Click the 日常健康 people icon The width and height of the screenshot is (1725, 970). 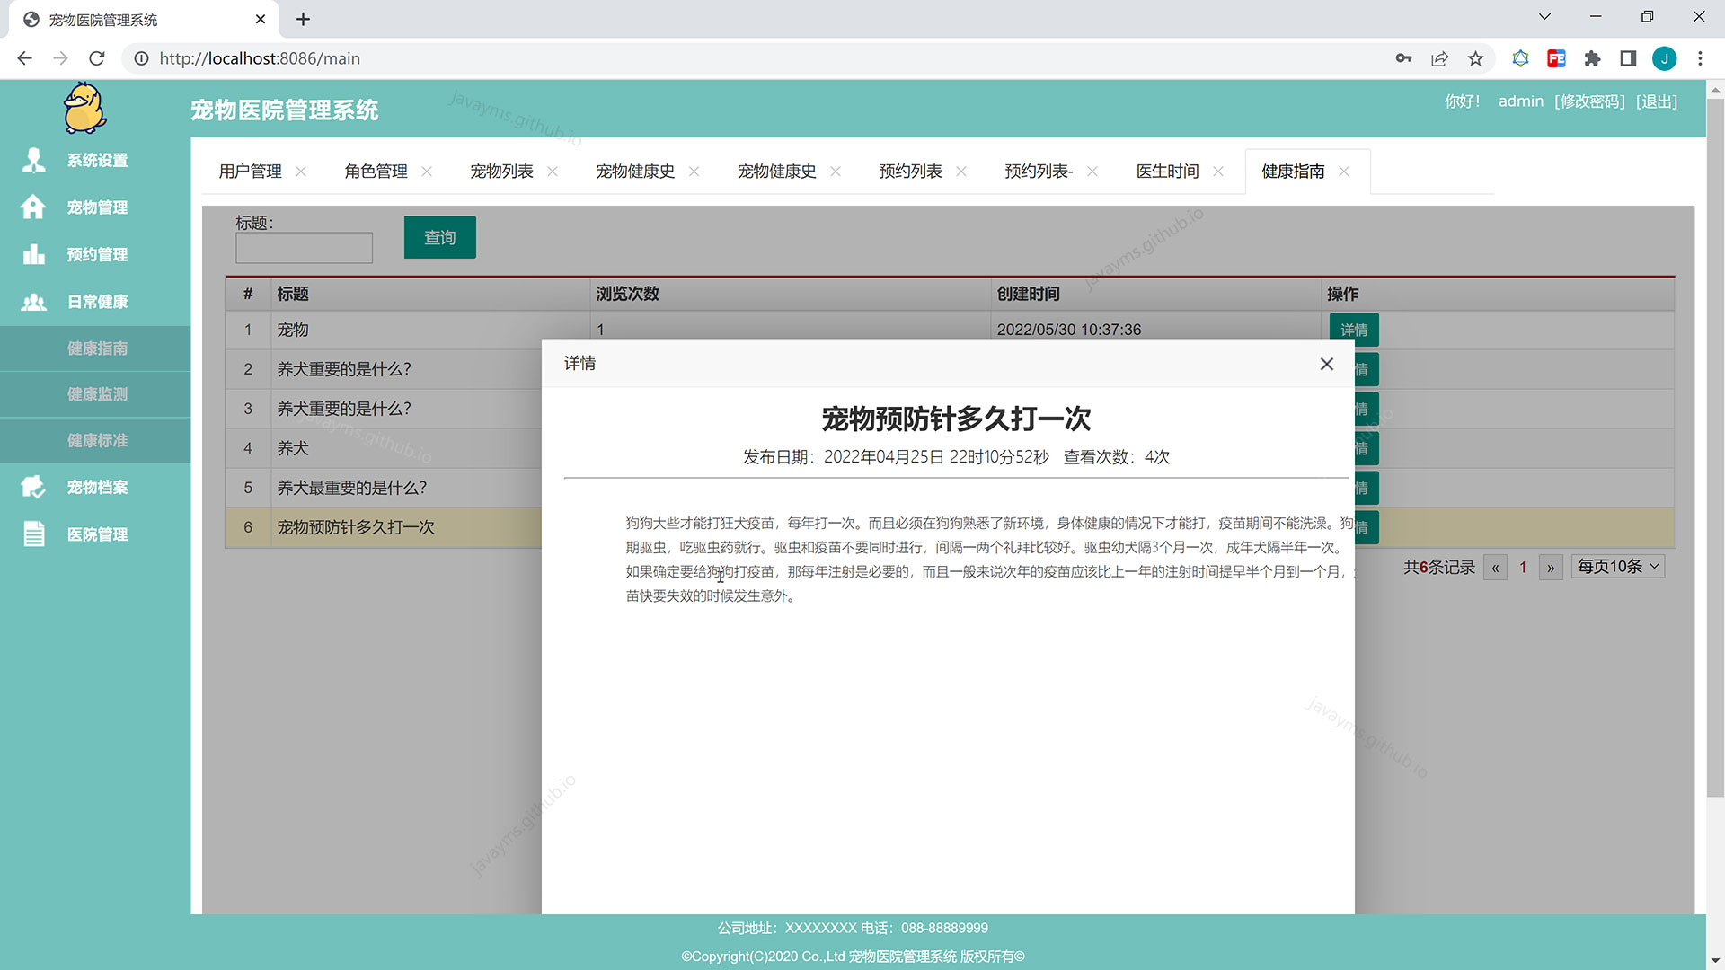33,302
